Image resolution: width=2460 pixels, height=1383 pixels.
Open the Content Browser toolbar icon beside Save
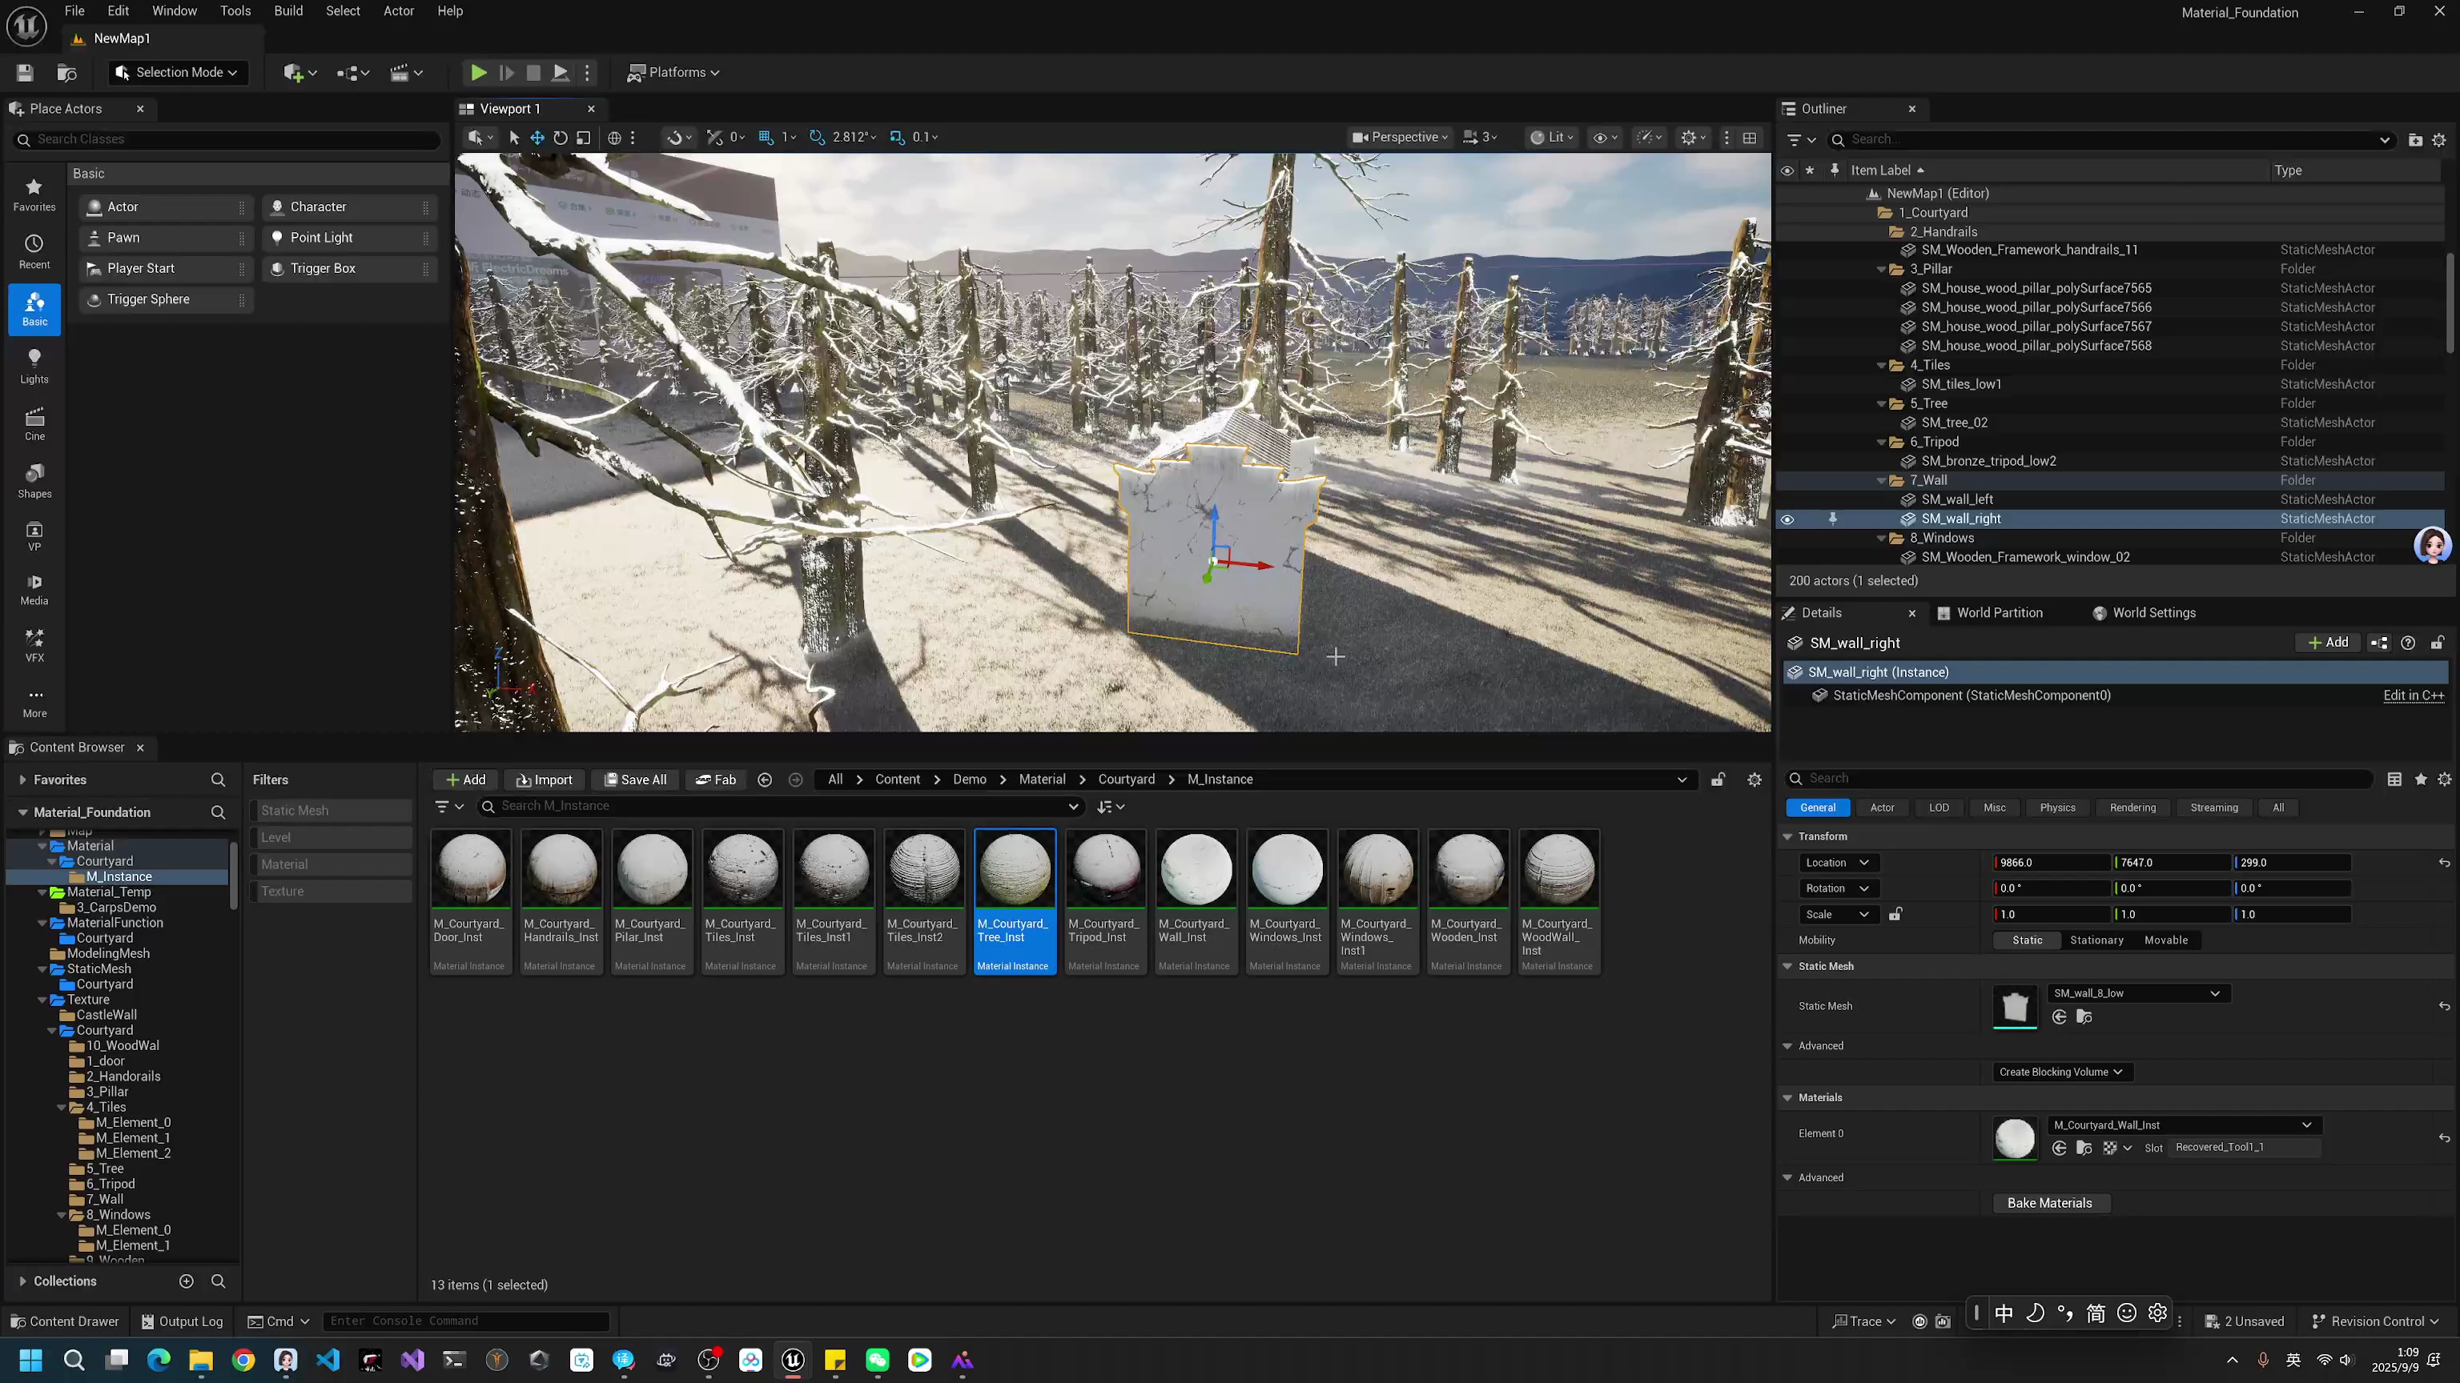[x=66, y=73]
